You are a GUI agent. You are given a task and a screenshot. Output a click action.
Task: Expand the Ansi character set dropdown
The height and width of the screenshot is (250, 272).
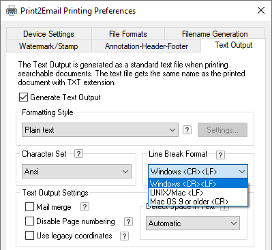click(x=76, y=172)
